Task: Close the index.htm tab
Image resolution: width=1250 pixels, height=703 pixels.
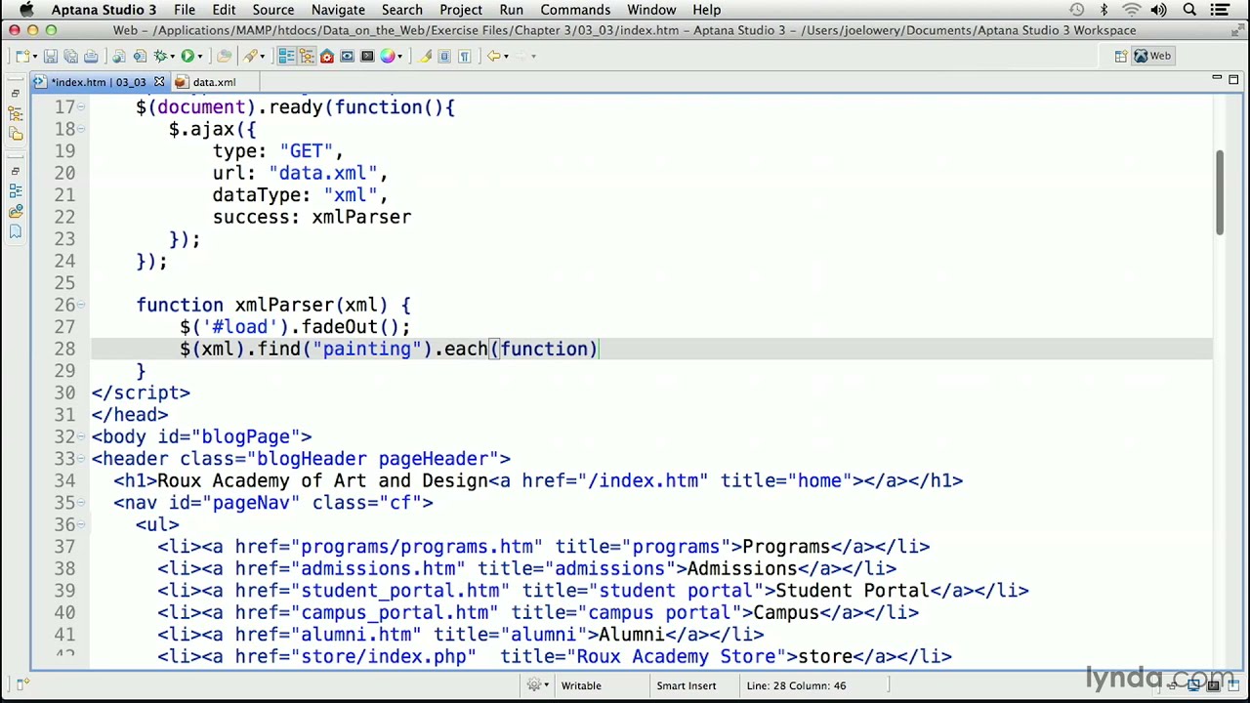Action: pos(159,82)
